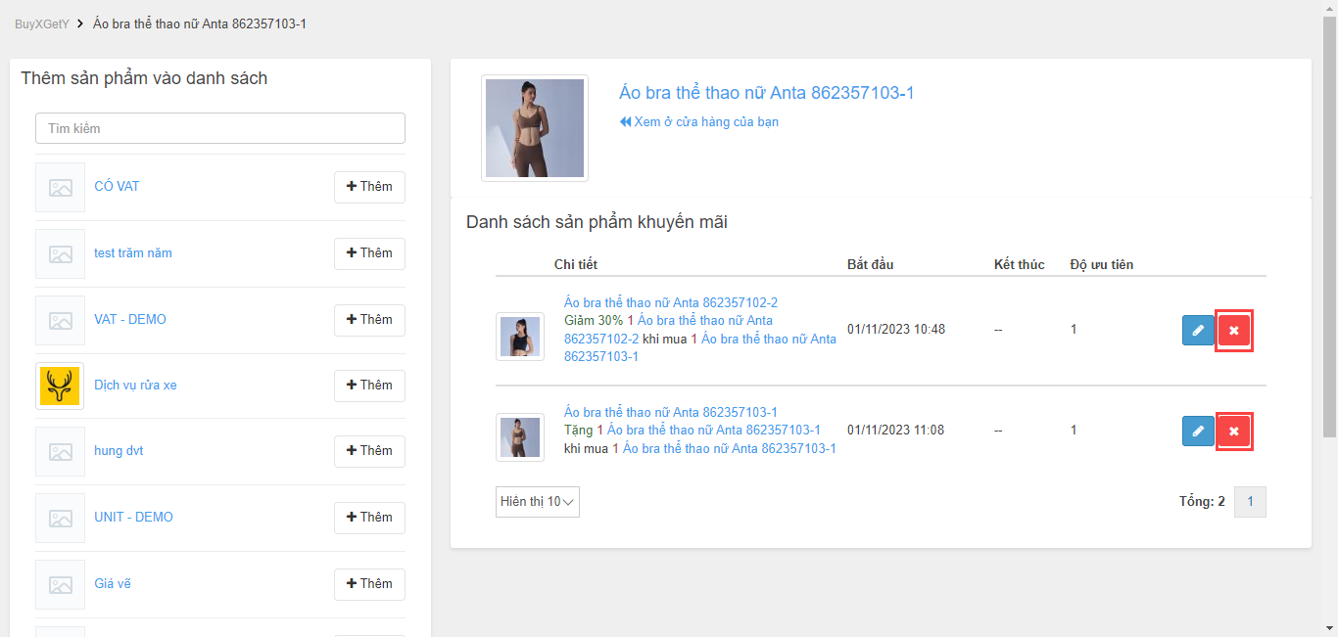Add UNIT - DEMO with Thêm button
This screenshot has width=1338, height=637.
click(369, 518)
